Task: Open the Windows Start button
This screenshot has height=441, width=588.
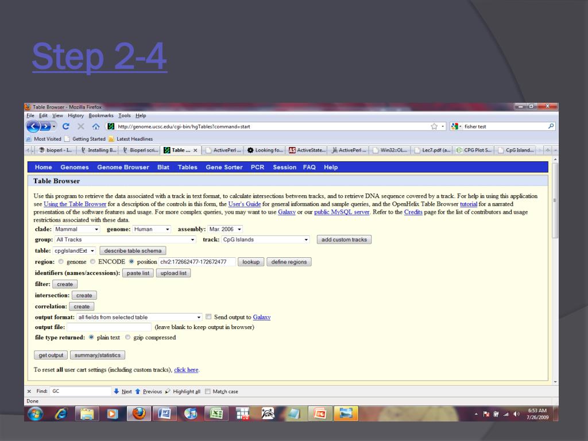Action: (35, 414)
